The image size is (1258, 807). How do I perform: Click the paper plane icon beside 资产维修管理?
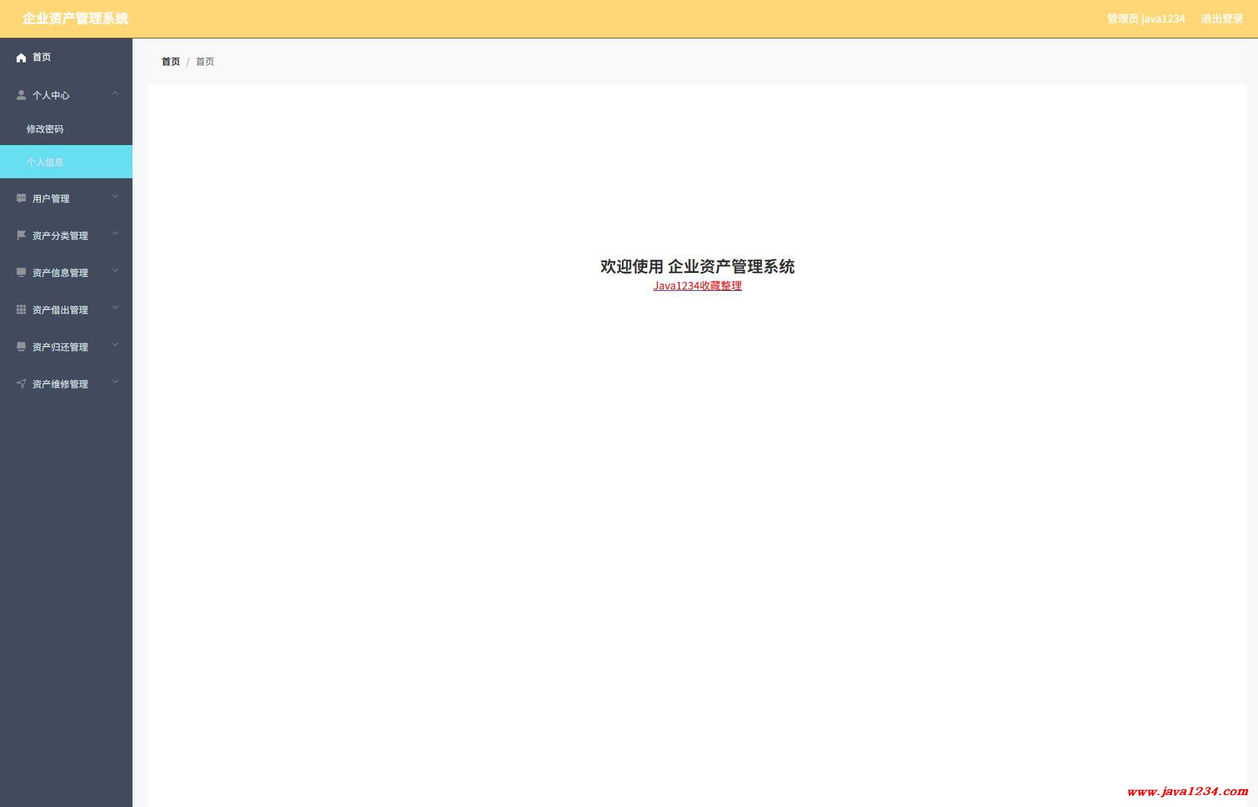coord(21,384)
